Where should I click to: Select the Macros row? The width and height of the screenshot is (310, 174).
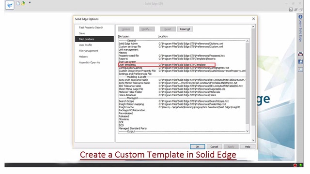click(182, 53)
